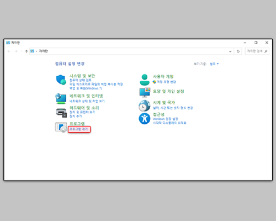
Task: Open the 접근성 accessibility icon
Action: point(145,119)
